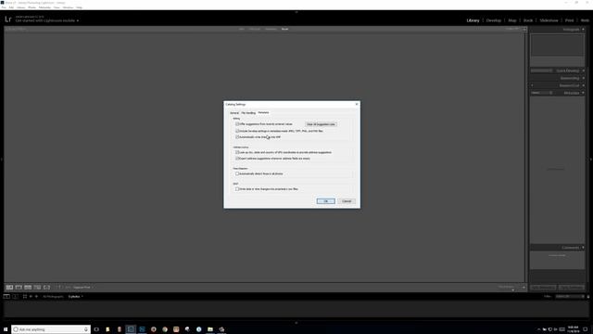Image resolution: width=593 pixels, height=334 pixels.
Task: Click the Clear All Suggestion Lists button
Action: pos(321,124)
